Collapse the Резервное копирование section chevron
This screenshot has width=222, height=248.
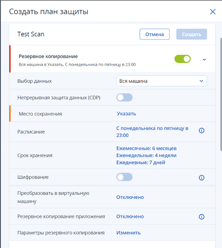204,59
